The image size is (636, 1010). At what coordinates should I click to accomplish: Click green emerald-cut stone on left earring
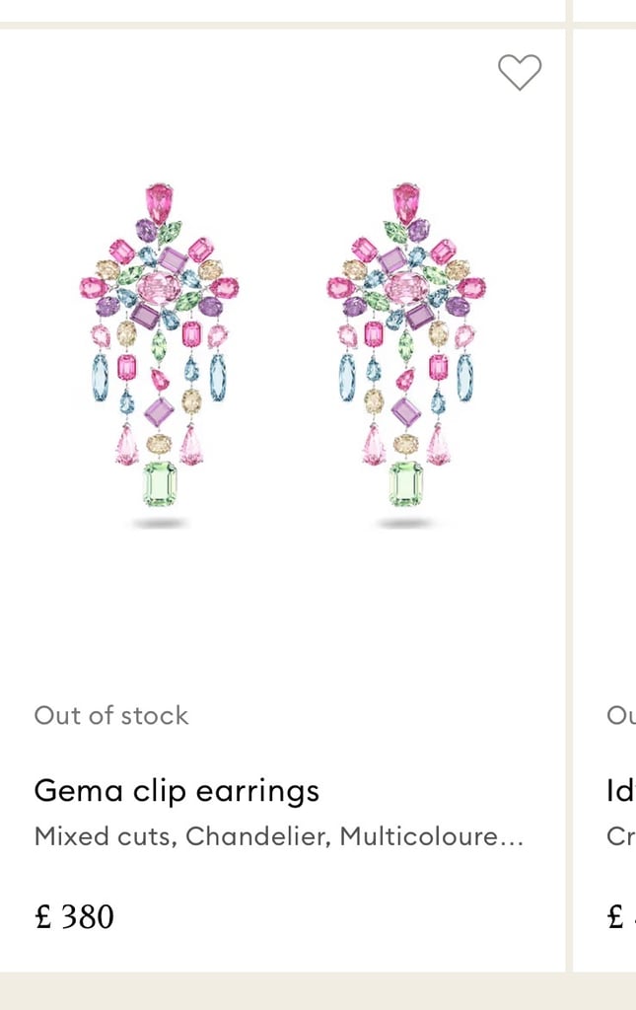coord(160,483)
